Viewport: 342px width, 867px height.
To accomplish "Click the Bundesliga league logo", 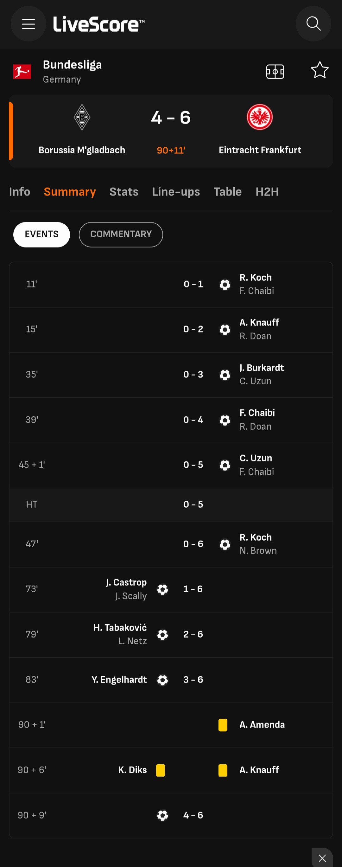I will pyautogui.click(x=22, y=71).
